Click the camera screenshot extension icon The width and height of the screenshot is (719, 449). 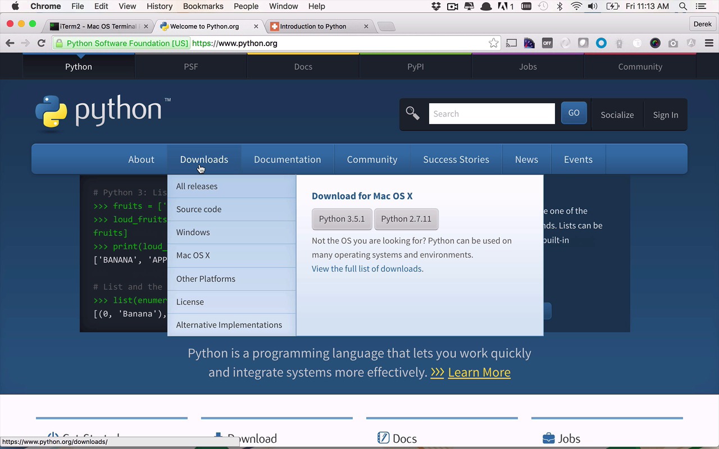(x=673, y=43)
